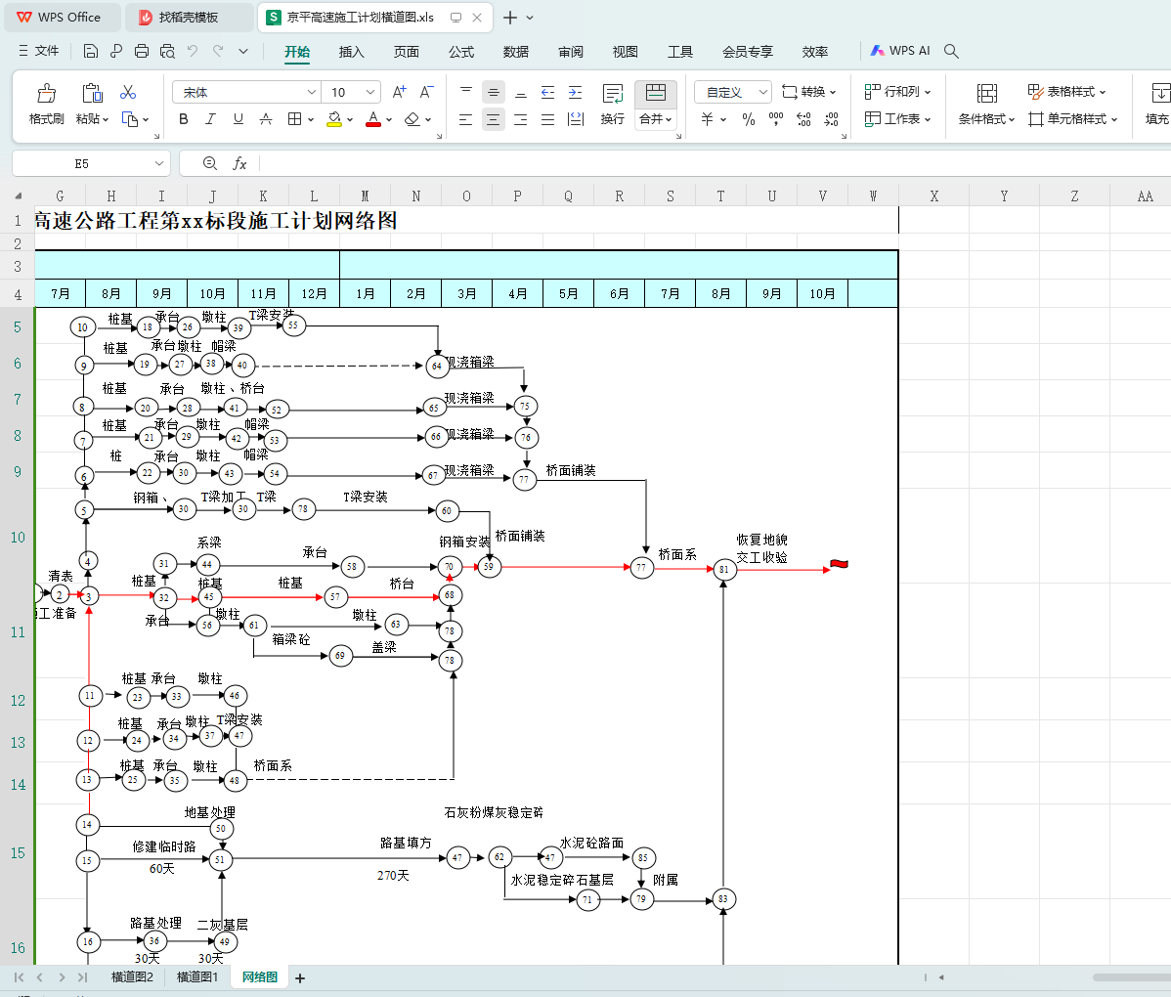Click the Name Box showing E5
The height and width of the screenshot is (997, 1171).
[x=81, y=163]
